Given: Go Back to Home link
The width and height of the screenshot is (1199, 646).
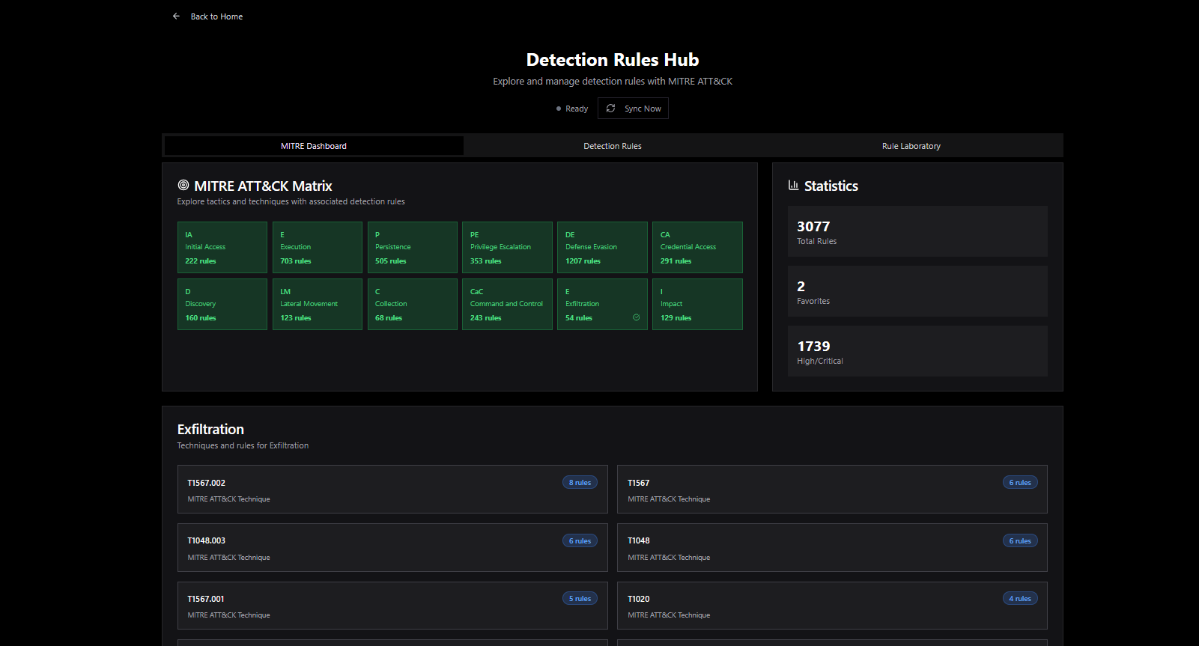Looking at the screenshot, I should point(216,16).
